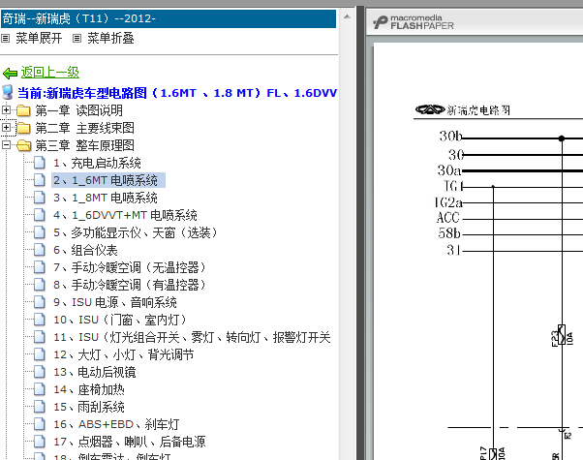The width and height of the screenshot is (583, 460).
Task: Click page icon for 4、1_6DVVT+MT 电喷系统
Action: (40, 215)
